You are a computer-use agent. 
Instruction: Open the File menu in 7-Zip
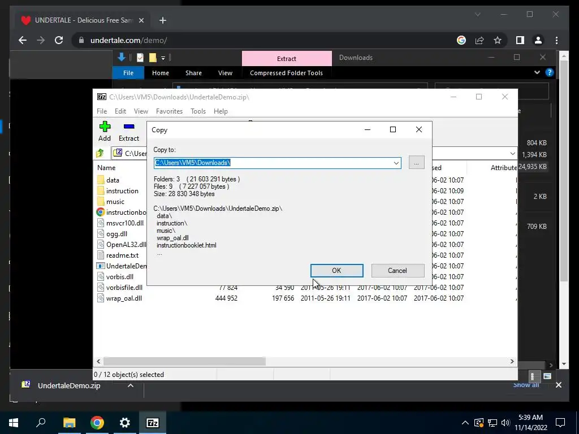point(102,111)
